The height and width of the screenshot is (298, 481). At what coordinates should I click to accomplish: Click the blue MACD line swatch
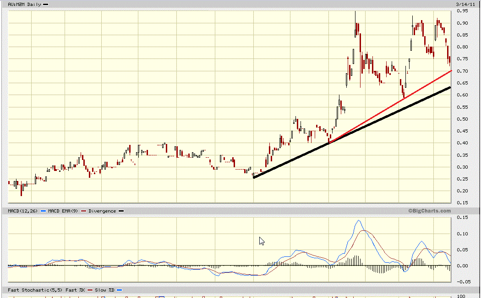pyautogui.click(x=44, y=211)
